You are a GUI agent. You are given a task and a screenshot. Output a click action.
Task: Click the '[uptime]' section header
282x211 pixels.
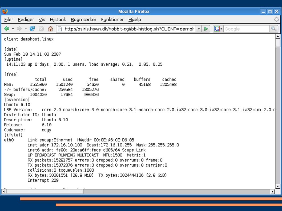13,59
